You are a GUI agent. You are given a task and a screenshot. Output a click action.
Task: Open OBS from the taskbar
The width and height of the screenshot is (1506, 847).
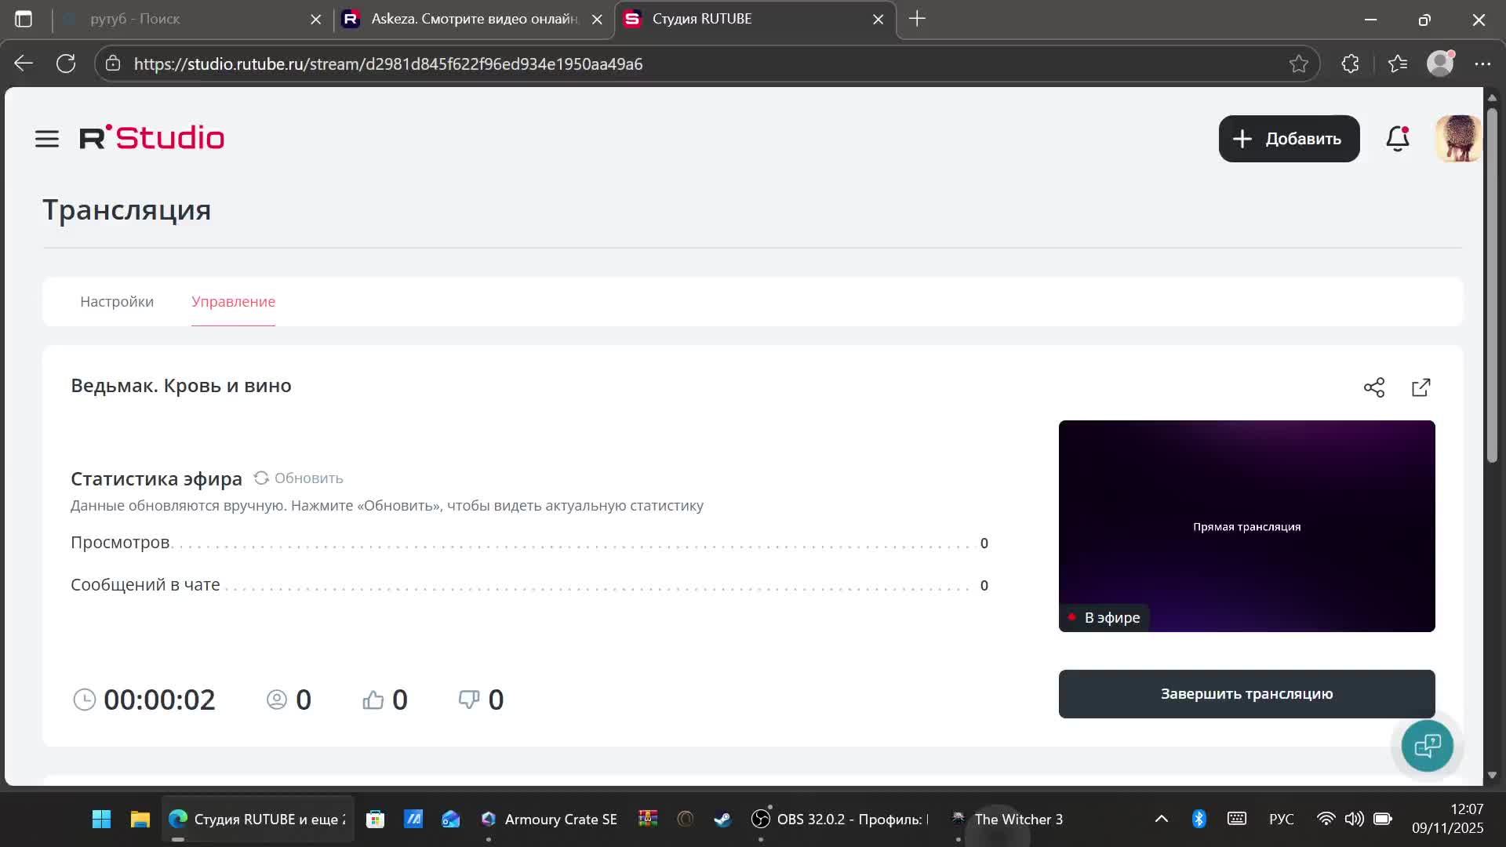click(x=839, y=819)
